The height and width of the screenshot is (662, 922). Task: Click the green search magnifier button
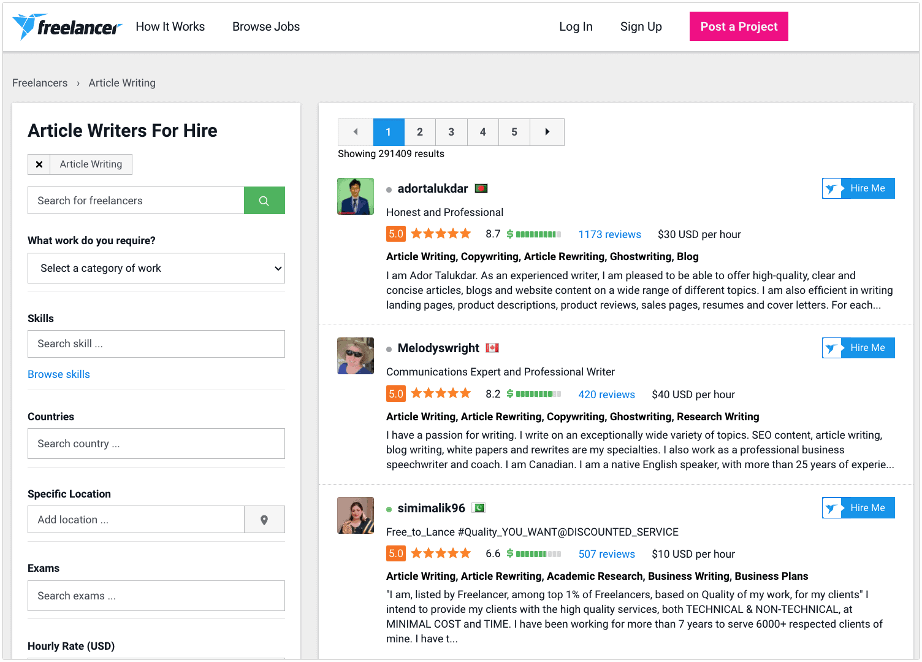(x=264, y=201)
